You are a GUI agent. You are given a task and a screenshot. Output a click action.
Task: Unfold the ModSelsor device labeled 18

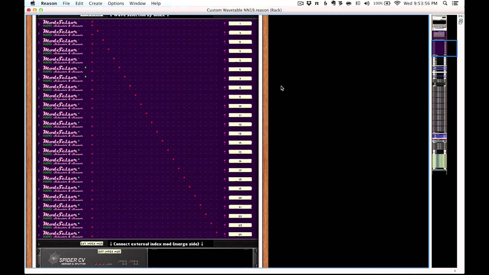point(39,180)
